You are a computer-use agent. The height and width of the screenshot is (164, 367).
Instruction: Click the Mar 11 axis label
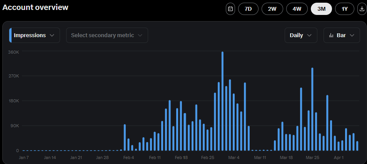point(260,158)
